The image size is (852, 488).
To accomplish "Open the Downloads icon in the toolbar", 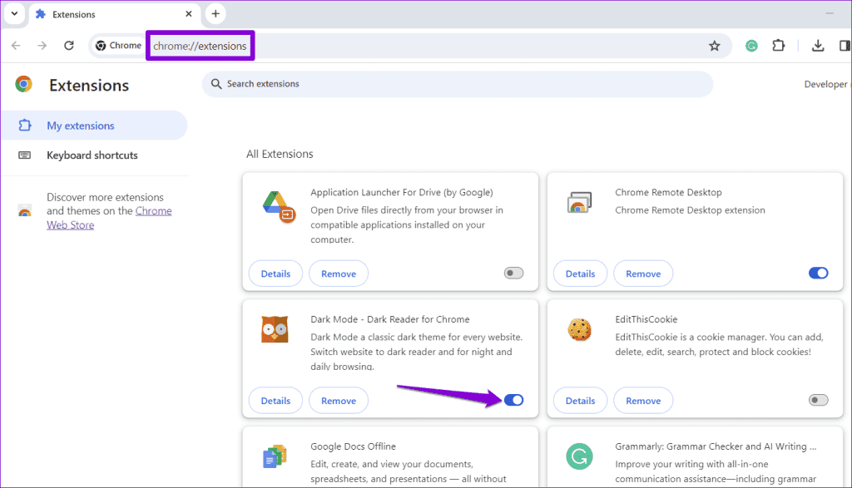I will [818, 46].
